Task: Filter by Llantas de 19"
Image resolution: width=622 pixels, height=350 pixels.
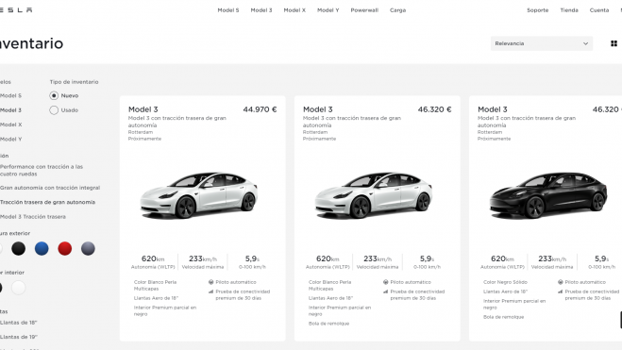Action: [19, 337]
